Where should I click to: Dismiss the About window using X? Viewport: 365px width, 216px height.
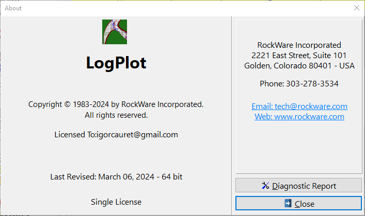(x=357, y=8)
